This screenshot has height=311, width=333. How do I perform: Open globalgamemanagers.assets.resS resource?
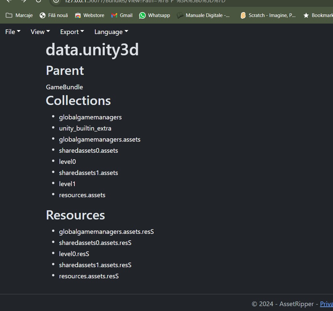tap(106, 232)
